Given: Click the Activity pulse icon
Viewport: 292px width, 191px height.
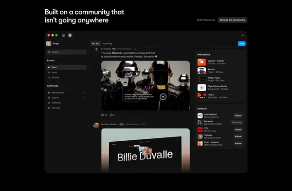Looking at the screenshot, I should pos(49,77).
